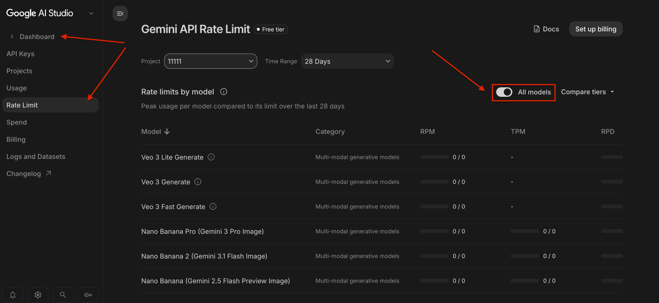
Task: Collapse the sidebar with the menu icon
Action: point(120,14)
